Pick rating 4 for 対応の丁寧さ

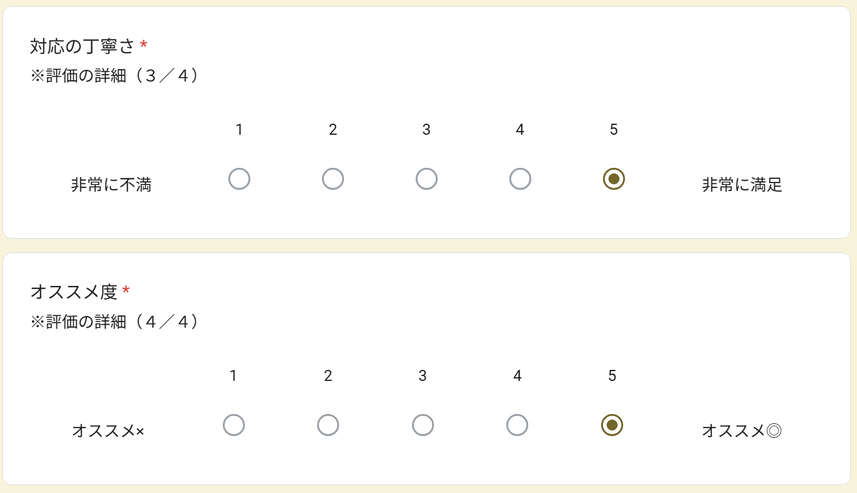tap(520, 179)
